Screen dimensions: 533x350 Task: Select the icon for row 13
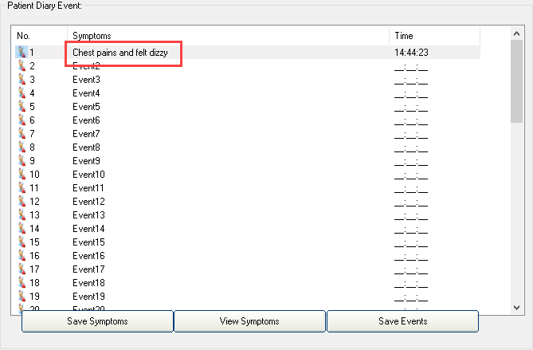point(22,215)
